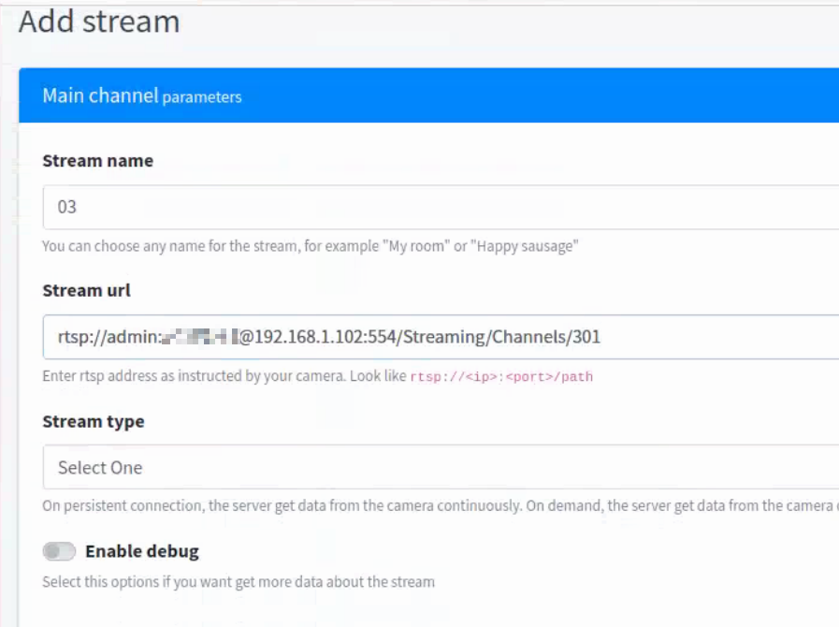Image resolution: width=839 pixels, height=627 pixels.
Task: Open the Stream type 'Select One' dropdown
Action: [x=440, y=467]
